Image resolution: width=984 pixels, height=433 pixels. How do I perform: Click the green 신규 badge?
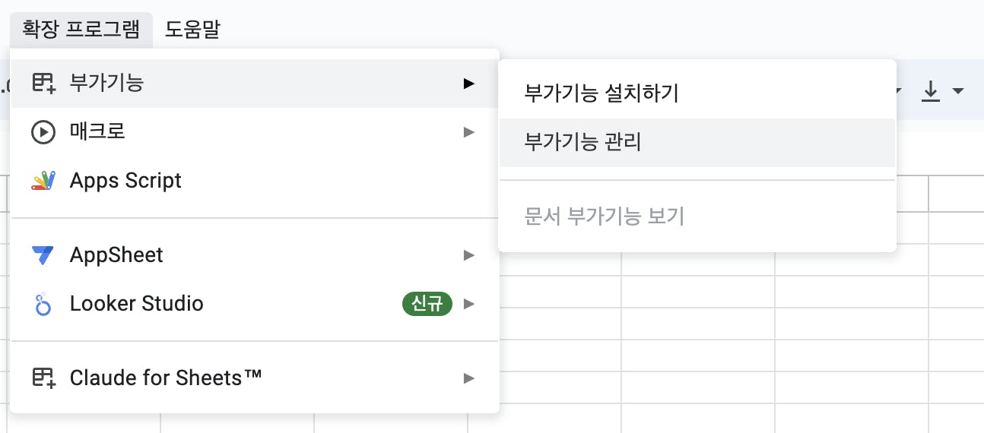pyautogui.click(x=427, y=305)
